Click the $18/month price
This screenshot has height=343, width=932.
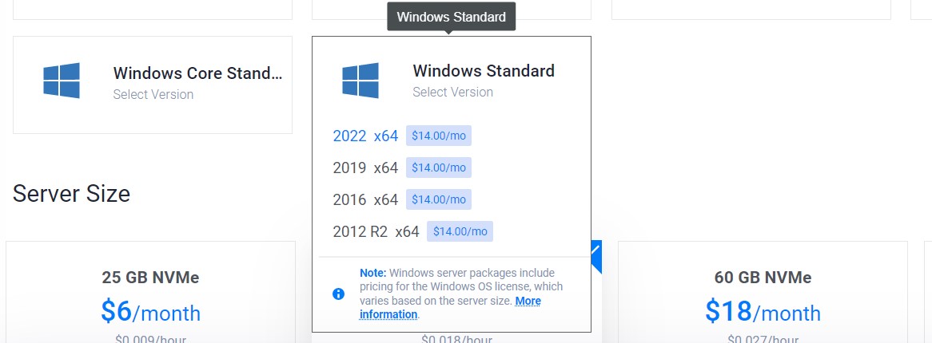pyautogui.click(x=763, y=312)
